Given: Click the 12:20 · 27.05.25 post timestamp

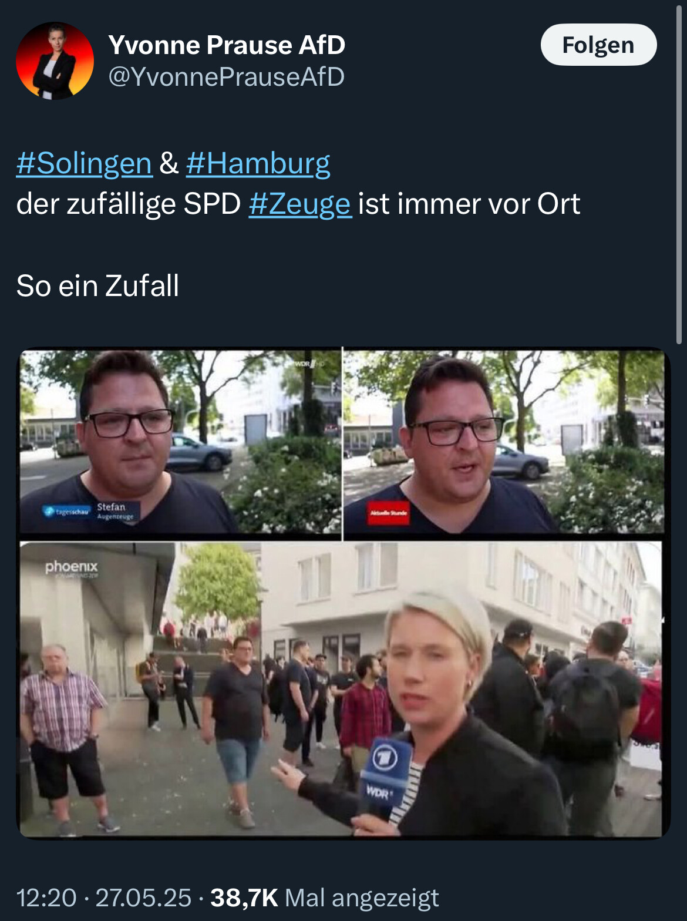Looking at the screenshot, I should point(104,898).
